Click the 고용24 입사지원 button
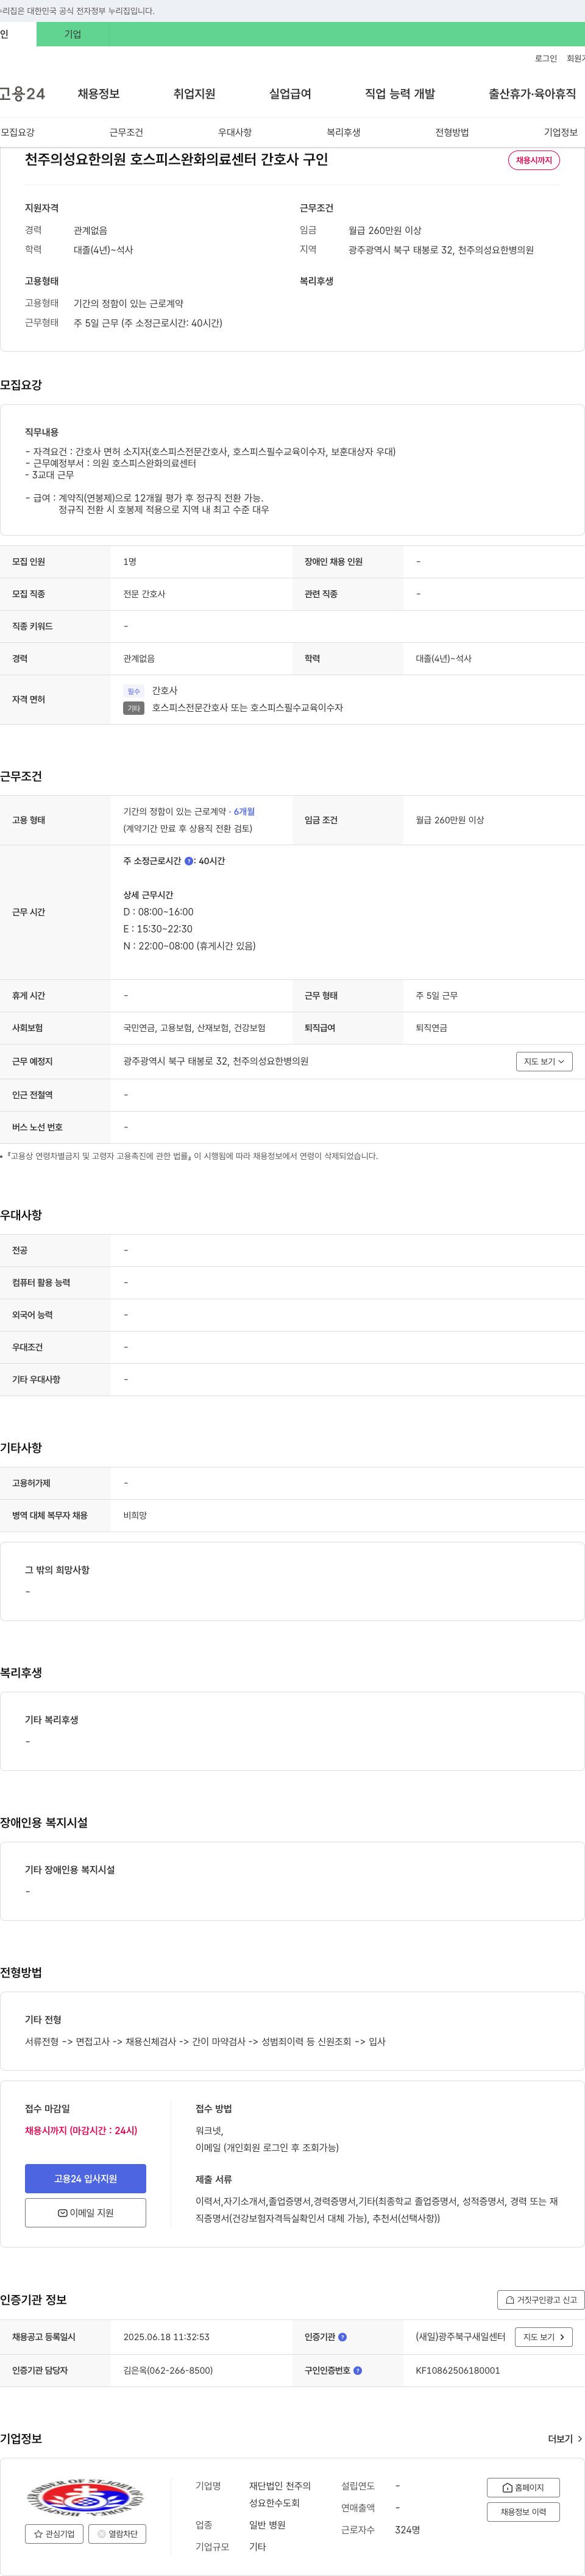 point(85,2178)
